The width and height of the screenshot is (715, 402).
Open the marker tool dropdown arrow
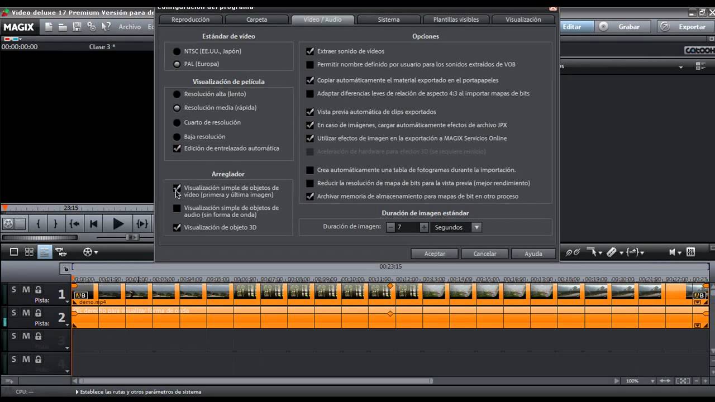pos(641,253)
